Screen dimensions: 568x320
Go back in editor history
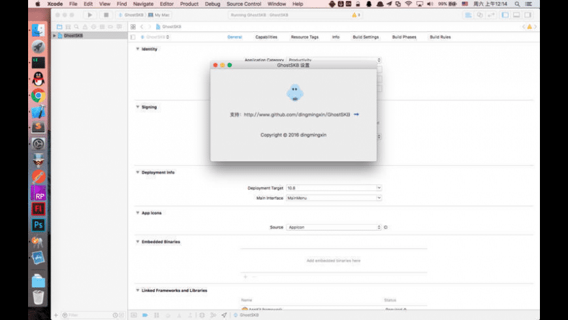[142, 27]
